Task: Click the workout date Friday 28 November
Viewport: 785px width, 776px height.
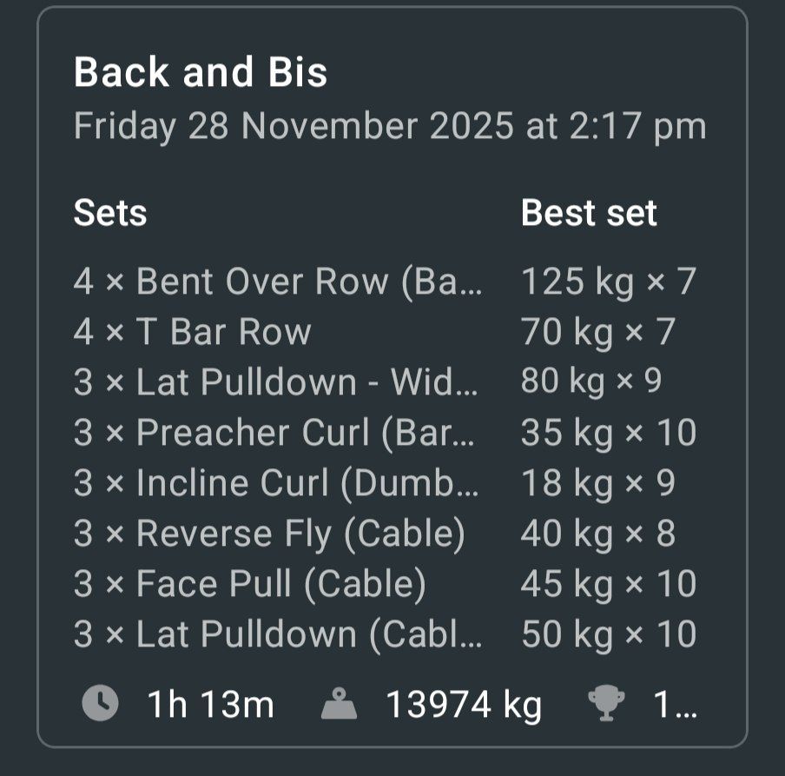Action: 389,127
